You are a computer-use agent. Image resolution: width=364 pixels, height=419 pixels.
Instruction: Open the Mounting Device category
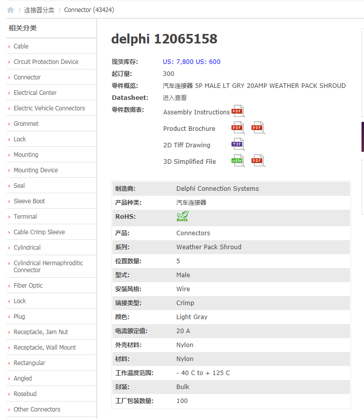tap(35, 170)
